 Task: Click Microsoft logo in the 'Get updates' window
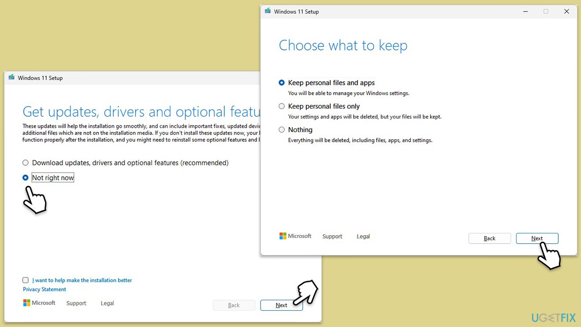[x=39, y=303]
